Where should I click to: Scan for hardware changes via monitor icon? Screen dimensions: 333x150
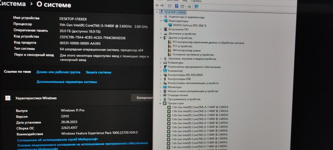tap(196, 6)
